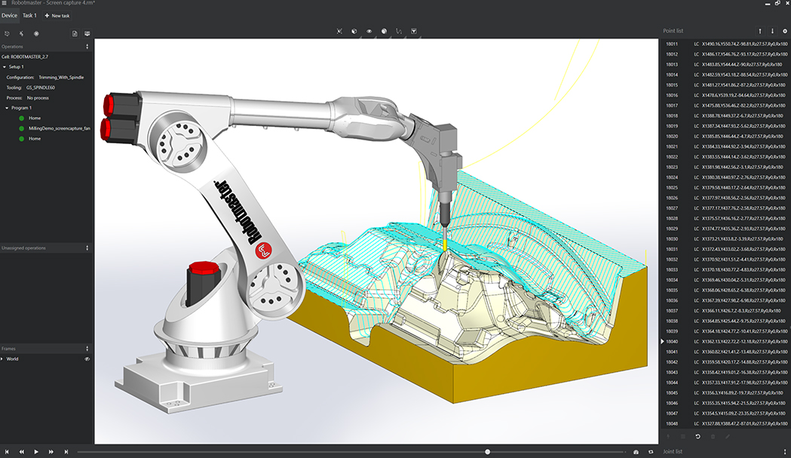Select the first Home operation
The height and width of the screenshot is (458, 791).
click(35, 118)
